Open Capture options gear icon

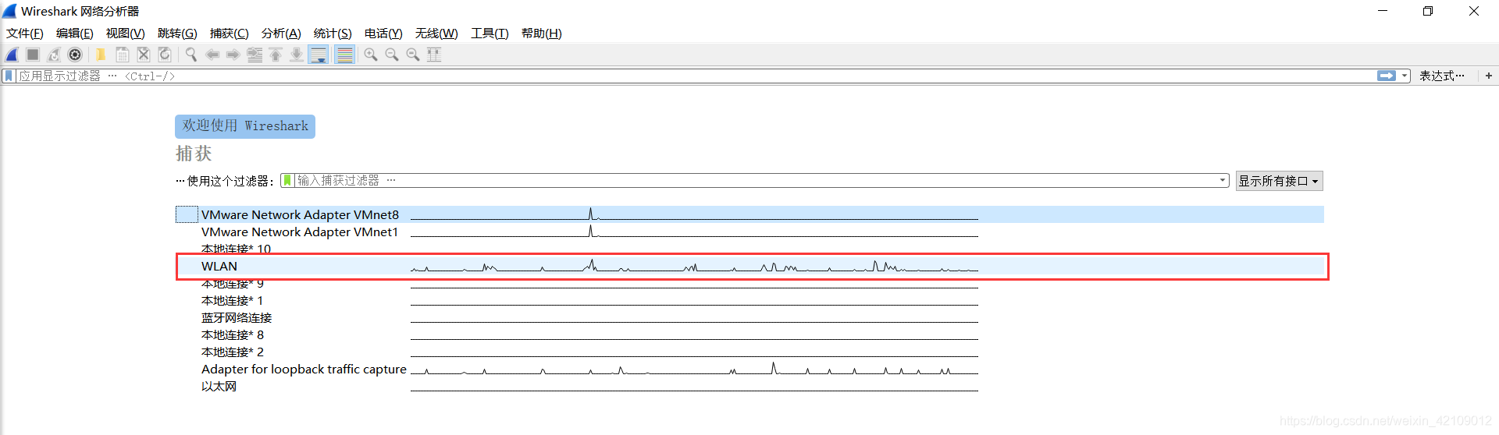click(75, 55)
